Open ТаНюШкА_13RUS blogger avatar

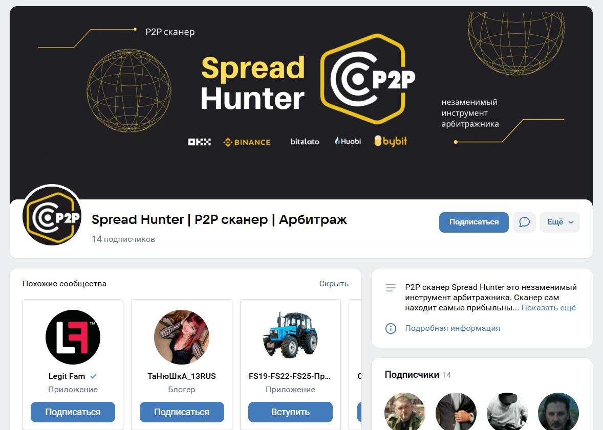[x=182, y=337]
